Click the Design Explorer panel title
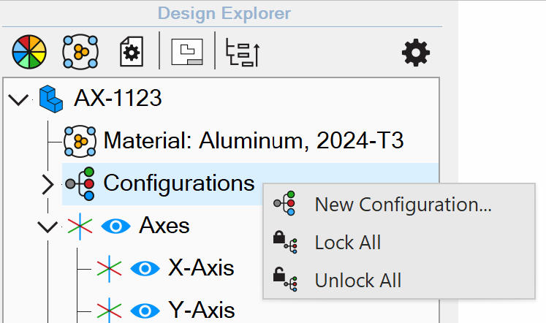Viewport: 546px width, 323px height. tap(224, 14)
